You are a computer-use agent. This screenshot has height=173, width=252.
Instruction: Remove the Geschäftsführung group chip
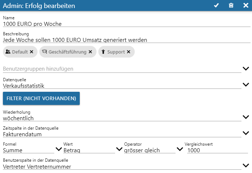90,52
